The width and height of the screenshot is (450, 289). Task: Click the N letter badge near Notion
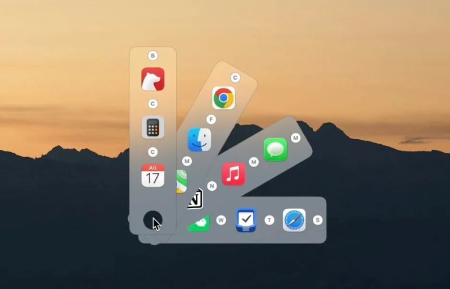pyautogui.click(x=212, y=186)
